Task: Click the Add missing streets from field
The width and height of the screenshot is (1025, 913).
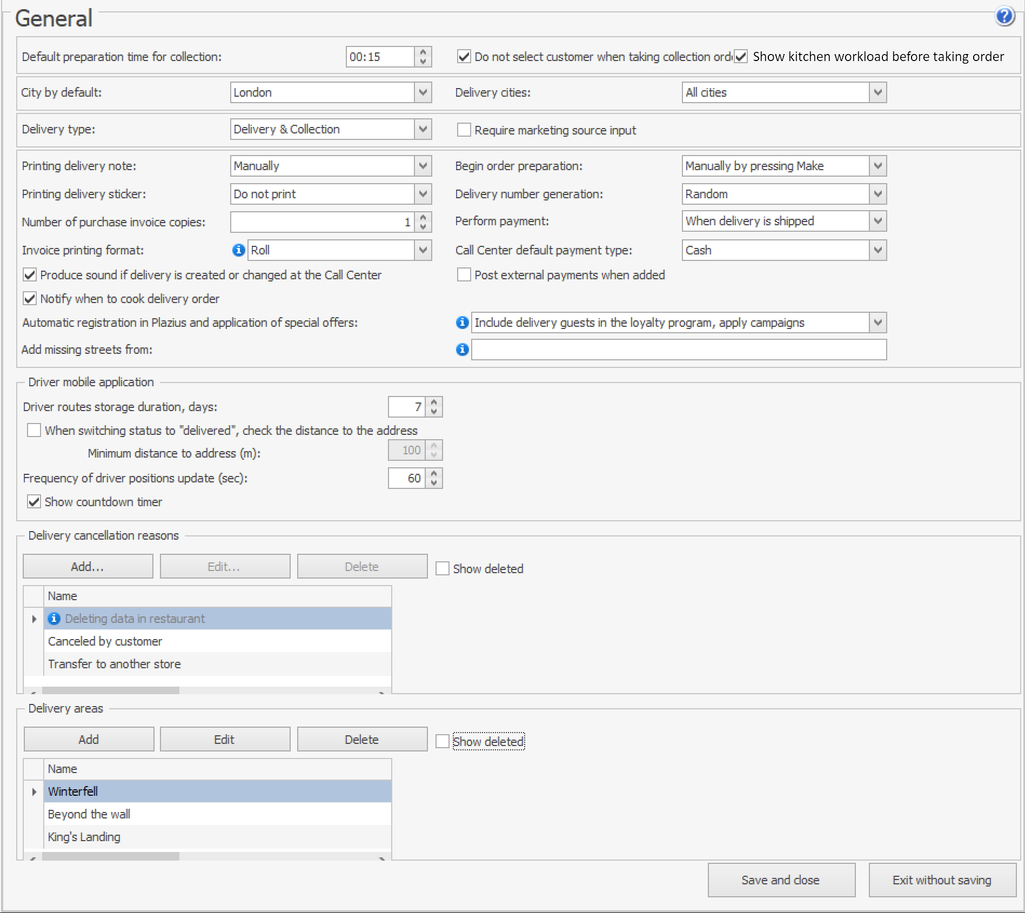Action: [x=679, y=350]
